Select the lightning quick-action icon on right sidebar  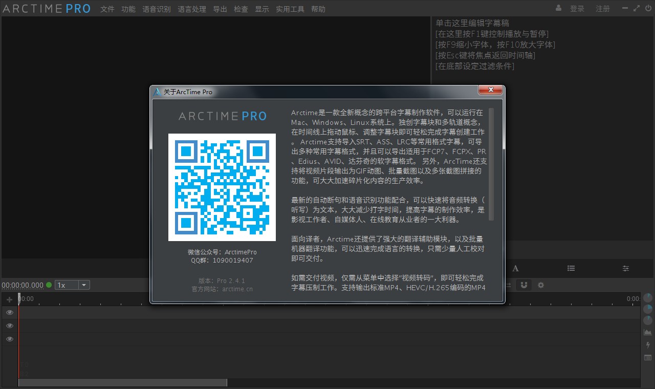tap(647, 345)
